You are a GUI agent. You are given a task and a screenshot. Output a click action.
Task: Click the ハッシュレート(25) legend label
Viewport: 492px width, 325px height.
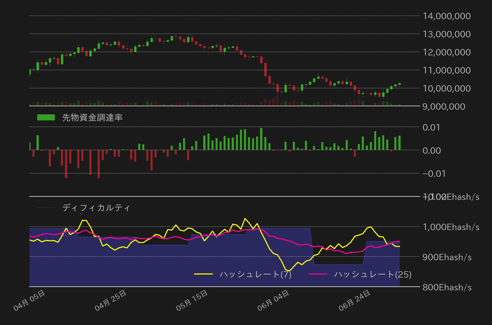click(x=373, y=274)
